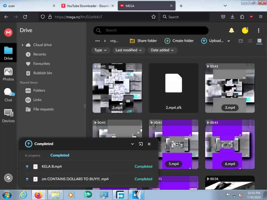Screen dimensions: 267x200
Task: Open shared Folders
Action: point(39,90)
